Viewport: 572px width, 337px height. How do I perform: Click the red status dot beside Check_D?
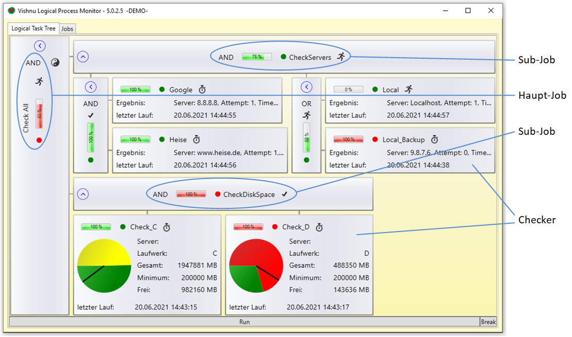(275, 227)
